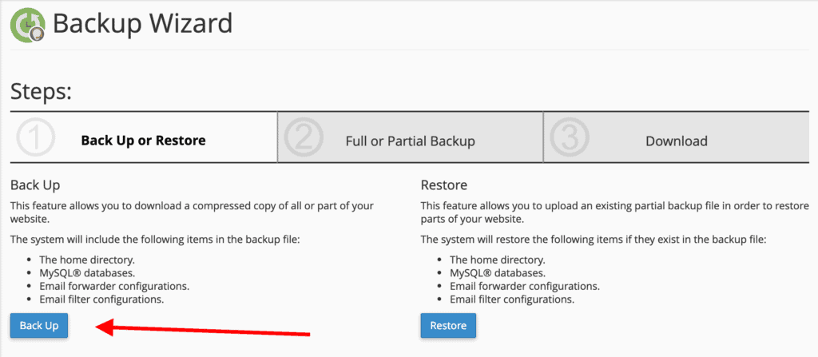
Task: Click the step 2 circled number icon
Action: (303, 141)
